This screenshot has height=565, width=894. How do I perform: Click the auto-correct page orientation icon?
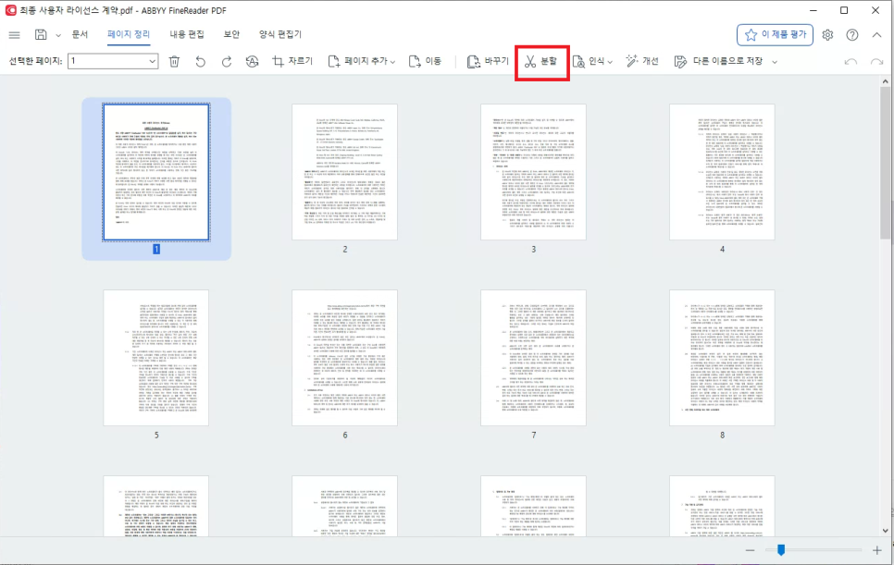(252, 62)
